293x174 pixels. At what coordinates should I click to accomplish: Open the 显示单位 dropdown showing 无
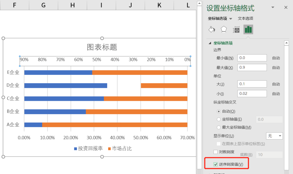[274, 136]
